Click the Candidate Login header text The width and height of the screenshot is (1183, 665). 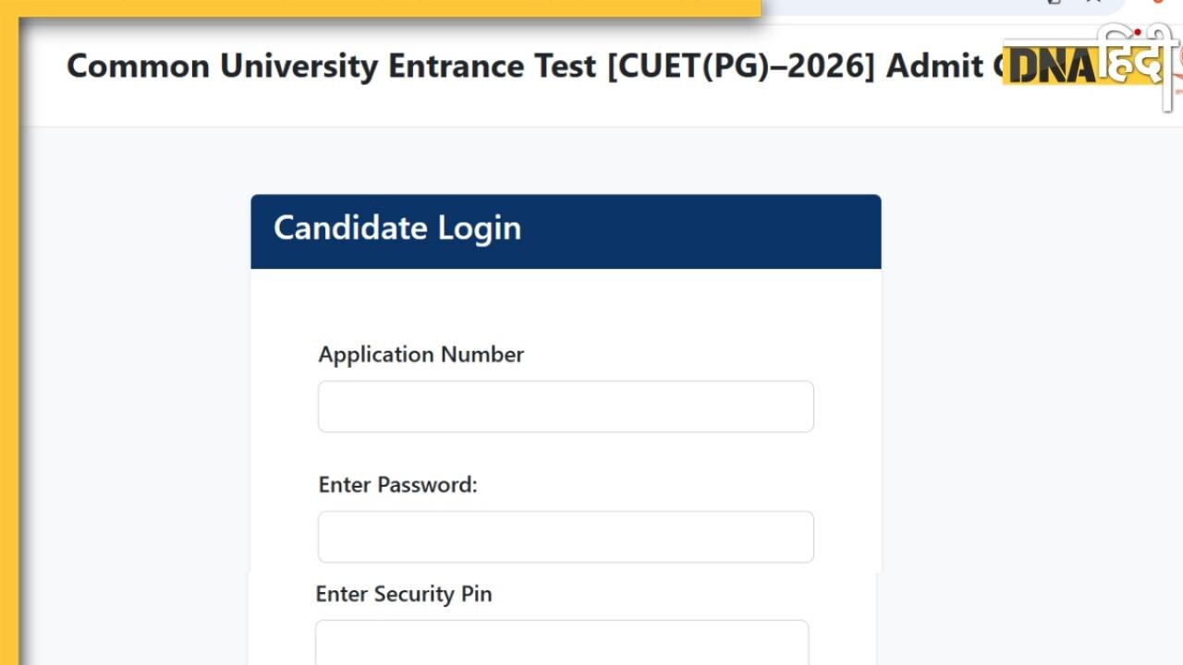tap(397, 228)
